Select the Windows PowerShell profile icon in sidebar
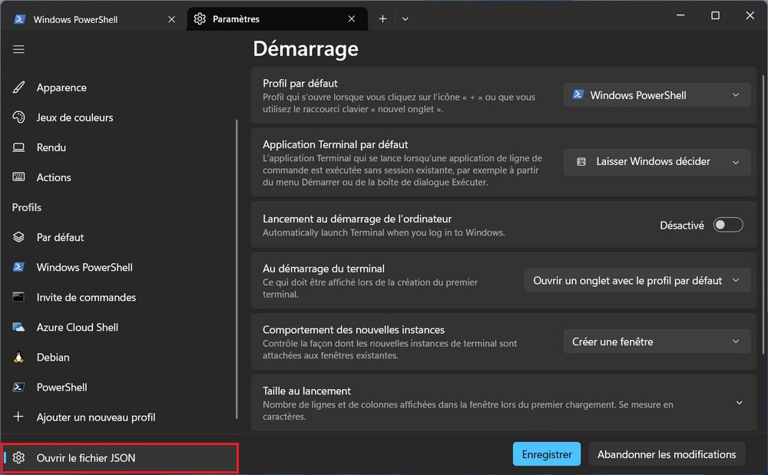This screenshot has height=475, width=768. (18, 267)
